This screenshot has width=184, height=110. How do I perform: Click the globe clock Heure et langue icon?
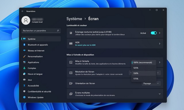(24, 74)
